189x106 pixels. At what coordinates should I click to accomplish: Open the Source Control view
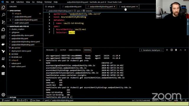point(3,22)
